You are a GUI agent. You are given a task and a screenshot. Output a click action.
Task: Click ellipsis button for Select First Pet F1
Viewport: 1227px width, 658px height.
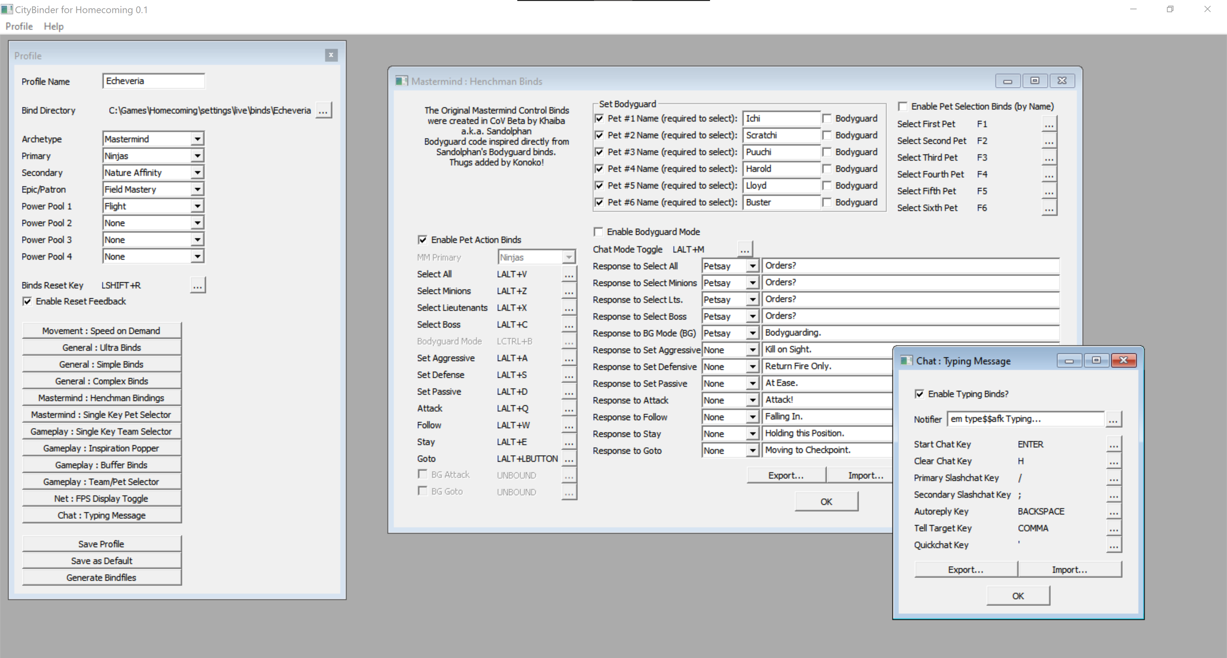pyautogui.click(x=1048, y=124)
